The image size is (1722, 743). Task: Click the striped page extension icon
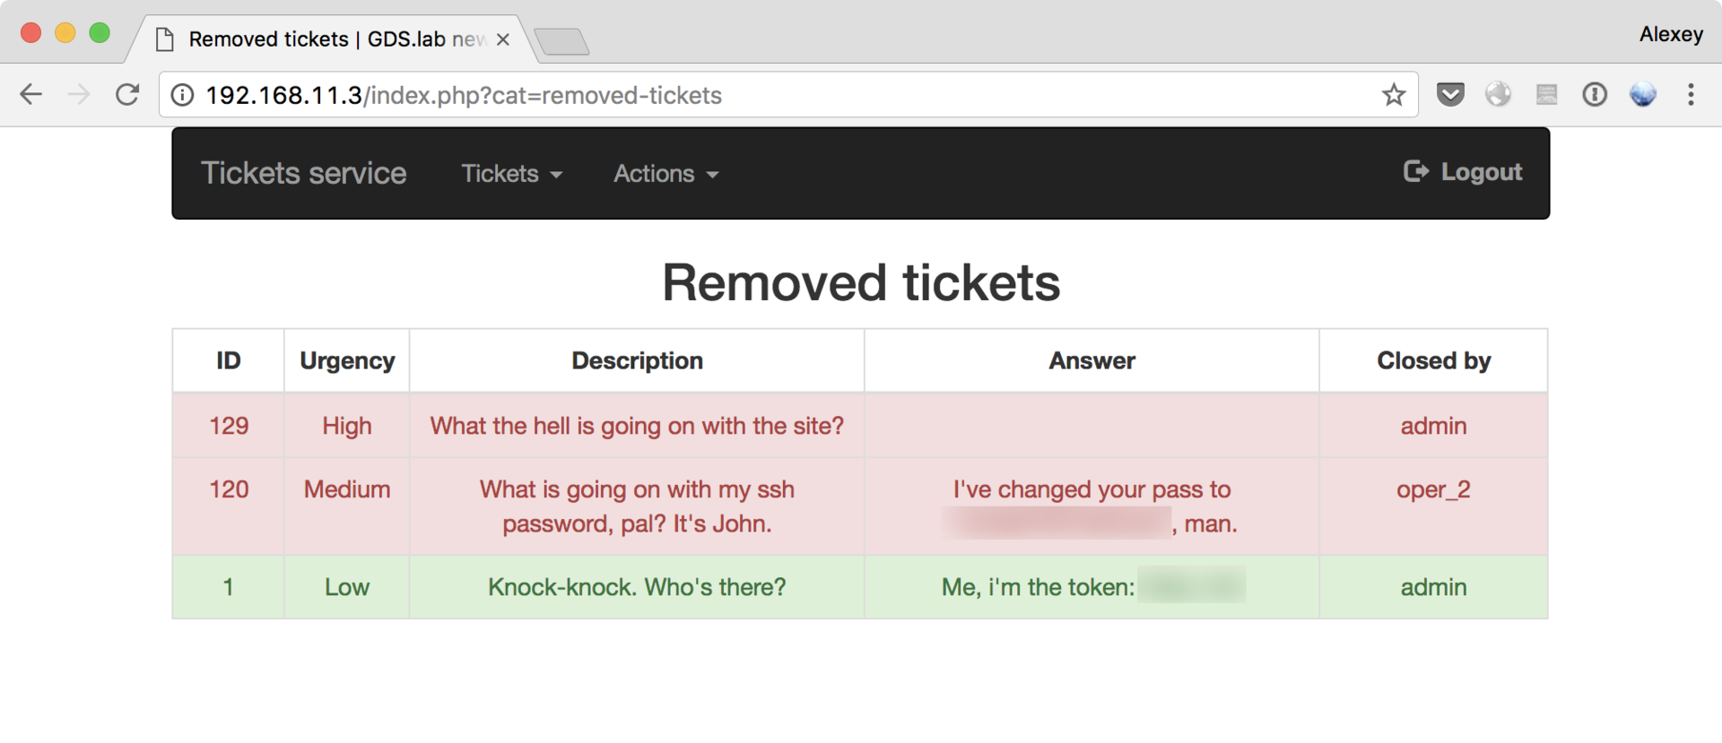click(x=1546, y=94)
